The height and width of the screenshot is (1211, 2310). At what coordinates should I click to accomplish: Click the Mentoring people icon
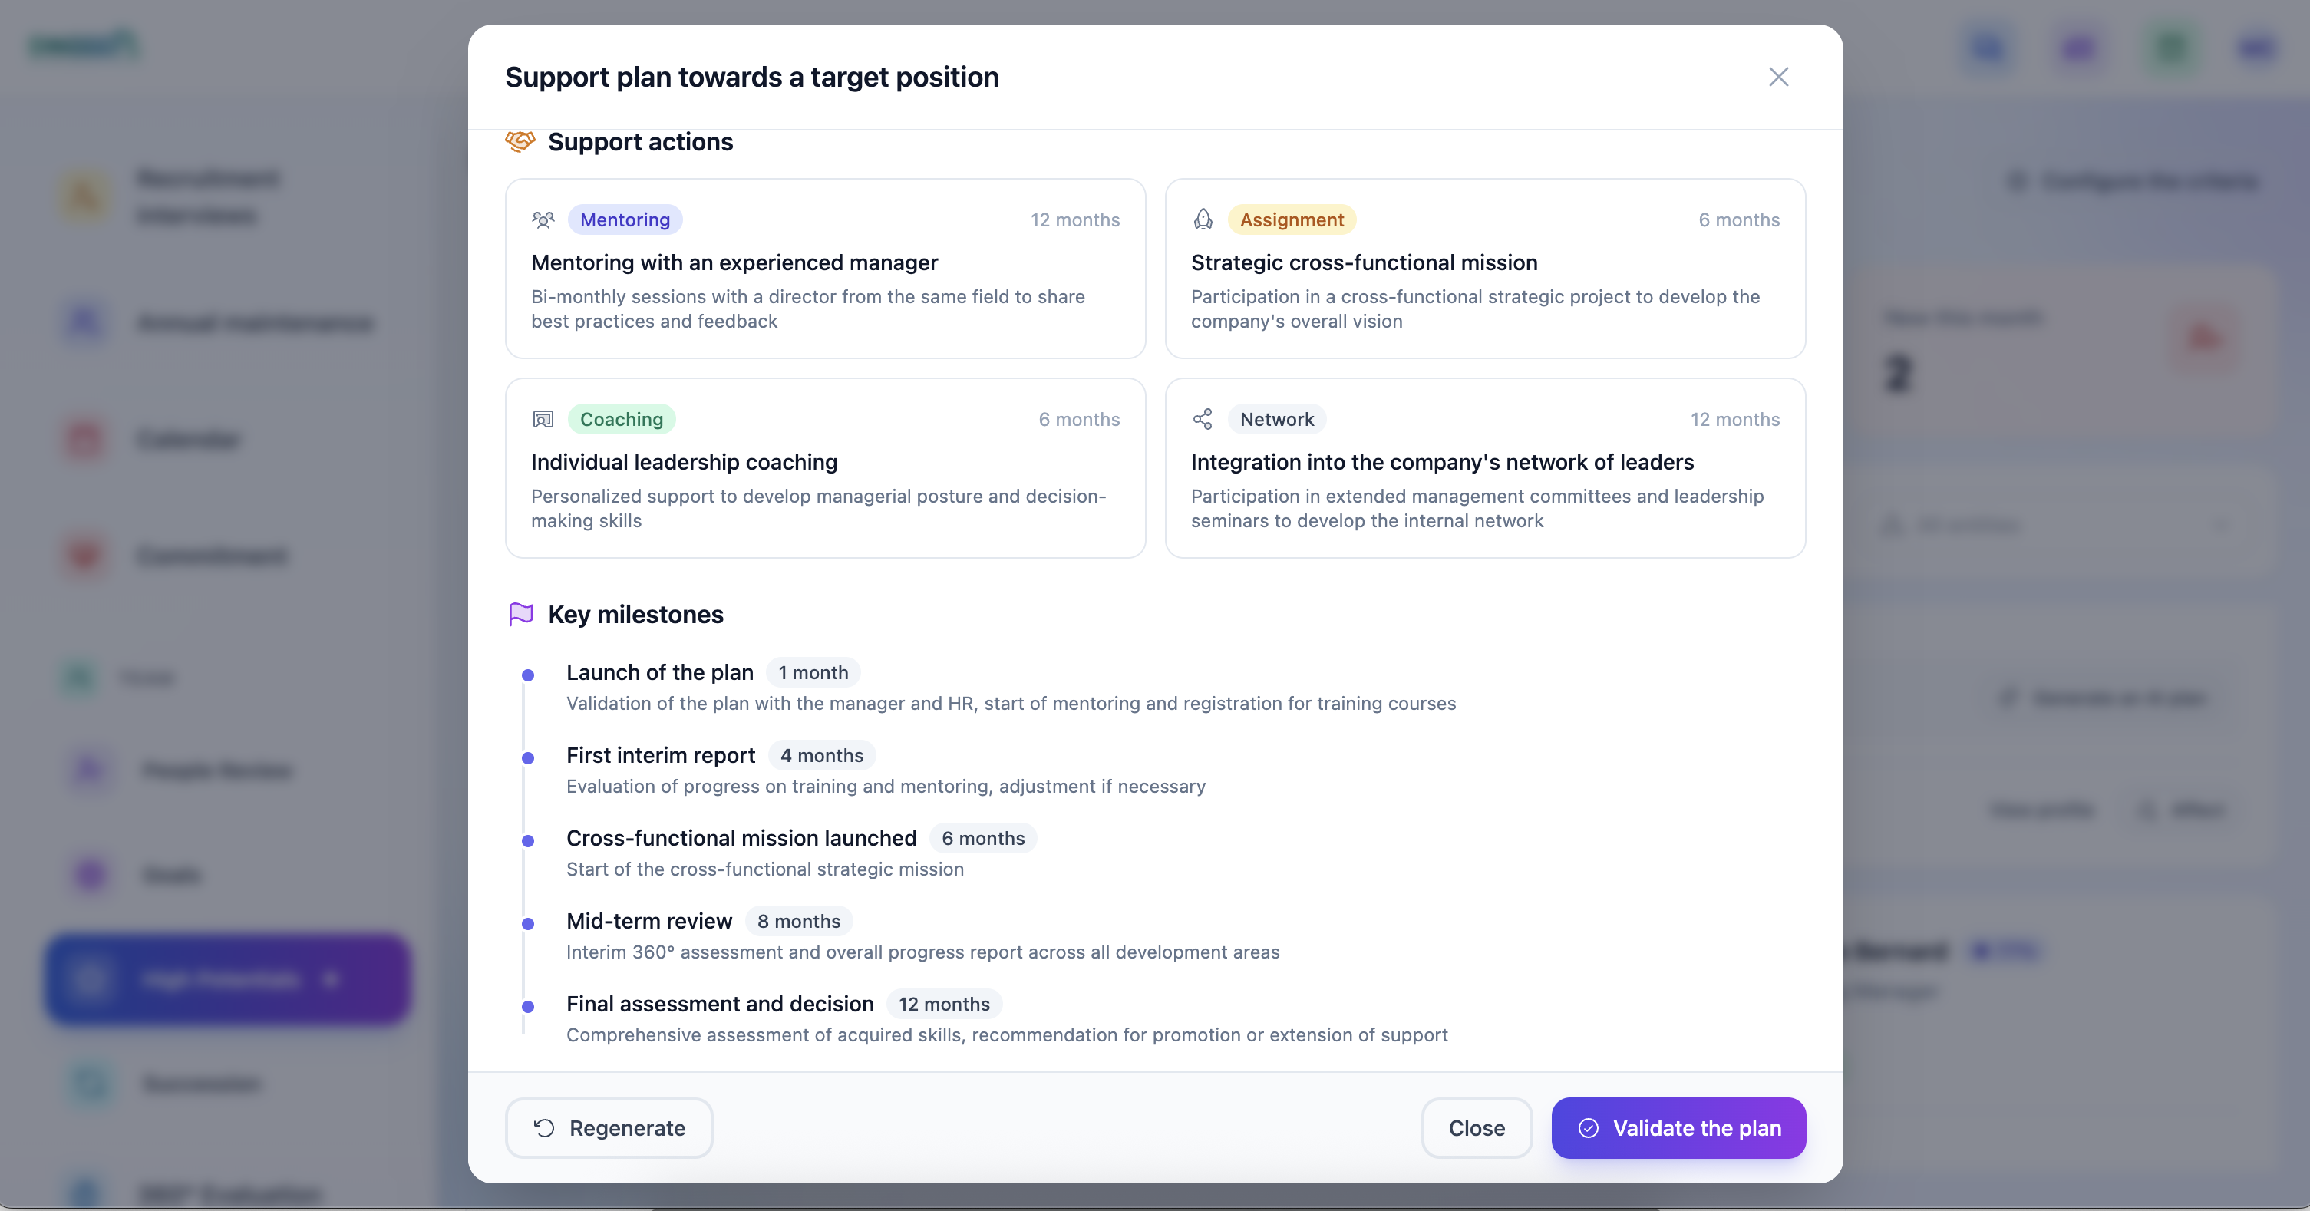543,219
